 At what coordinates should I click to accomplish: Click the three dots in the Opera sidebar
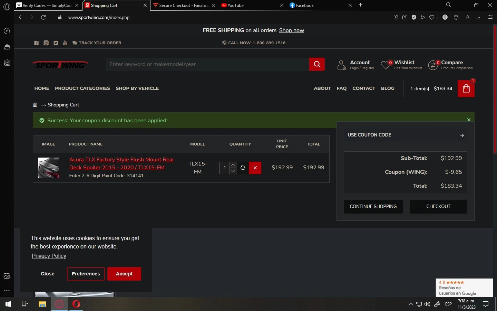click(7, 290)
